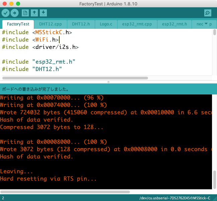Open the tab menu dropdown arrow
The image size is (217, 201).
click(x=206, y=24)
